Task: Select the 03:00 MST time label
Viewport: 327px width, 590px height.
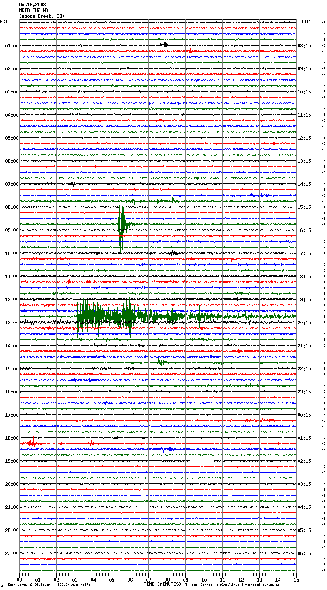Action: tap(12, 92)
